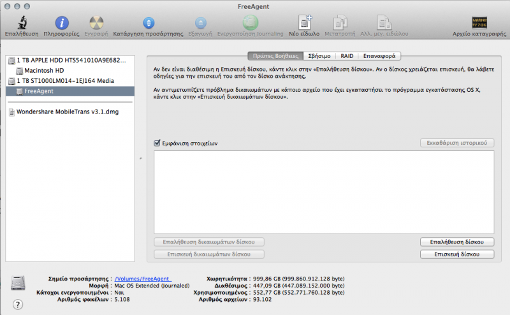
Task: Open the Επαναφορά tab
Action: [379, 56]
